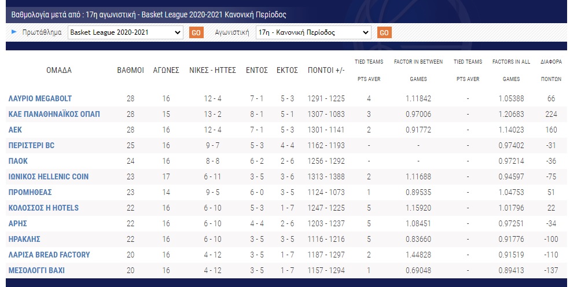This screenshot has width=570, height=287.
Task: Open ΑΕΚ team link
Action: coord(15,130)
